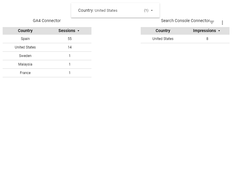The width and height of the screenshot is (236, 191).
Task: Click the GA4 Connector title
Action: click(x=47, y=21)
